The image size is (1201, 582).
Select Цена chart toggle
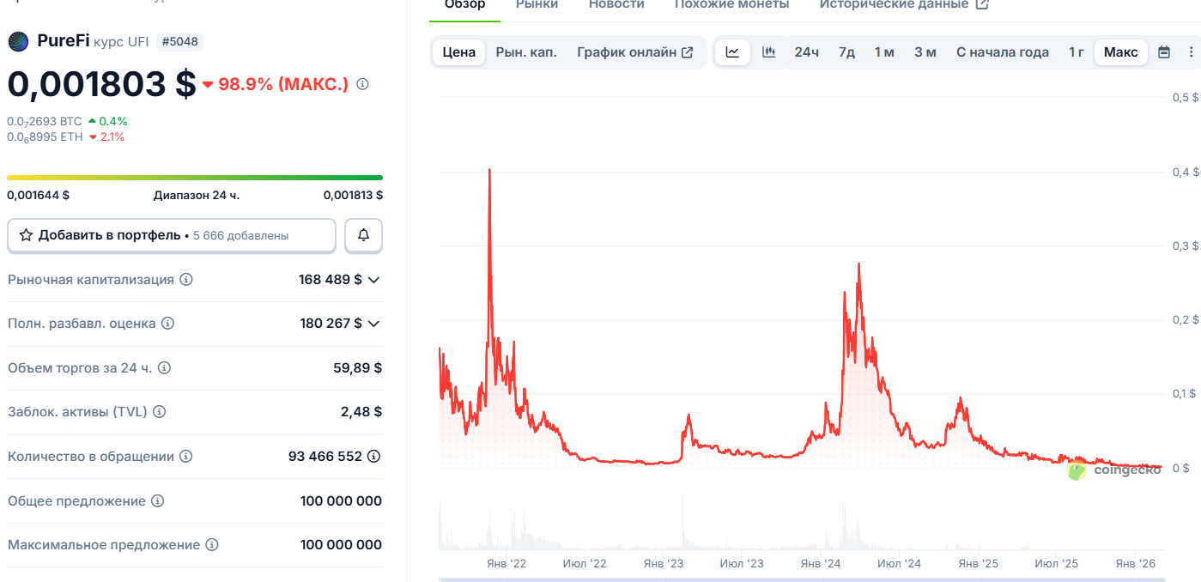(459, 52)
